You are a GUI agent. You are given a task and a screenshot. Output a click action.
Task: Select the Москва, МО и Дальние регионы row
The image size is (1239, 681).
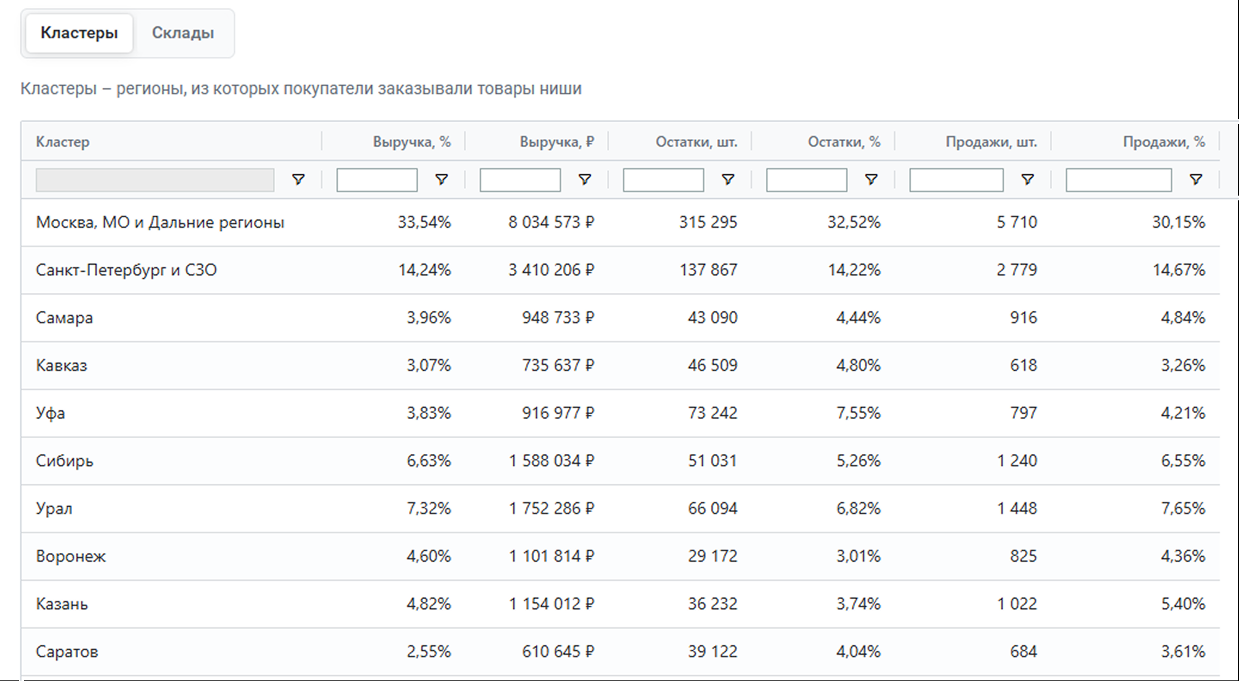coord(160,222)
